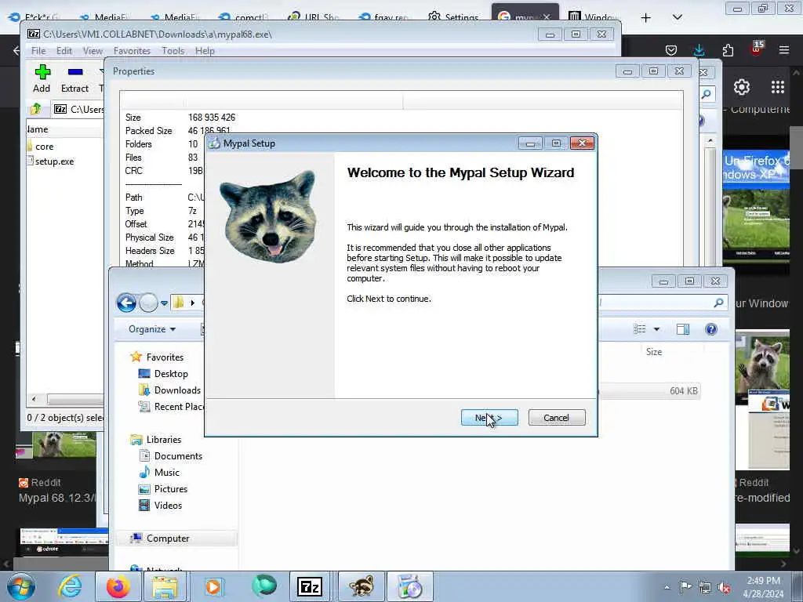The height and width of the screenshot is (602, 803).
Task: Open Google apps grid icon
Action: 777,87
